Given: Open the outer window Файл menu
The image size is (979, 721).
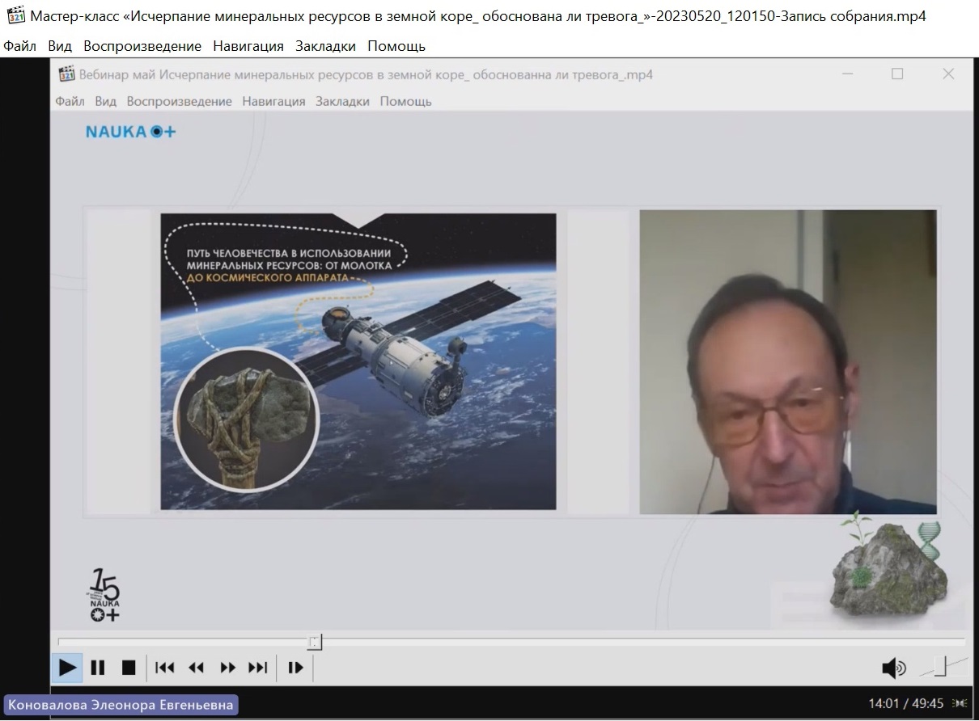Looking at the screenshot, I should (x=19, y=46).
